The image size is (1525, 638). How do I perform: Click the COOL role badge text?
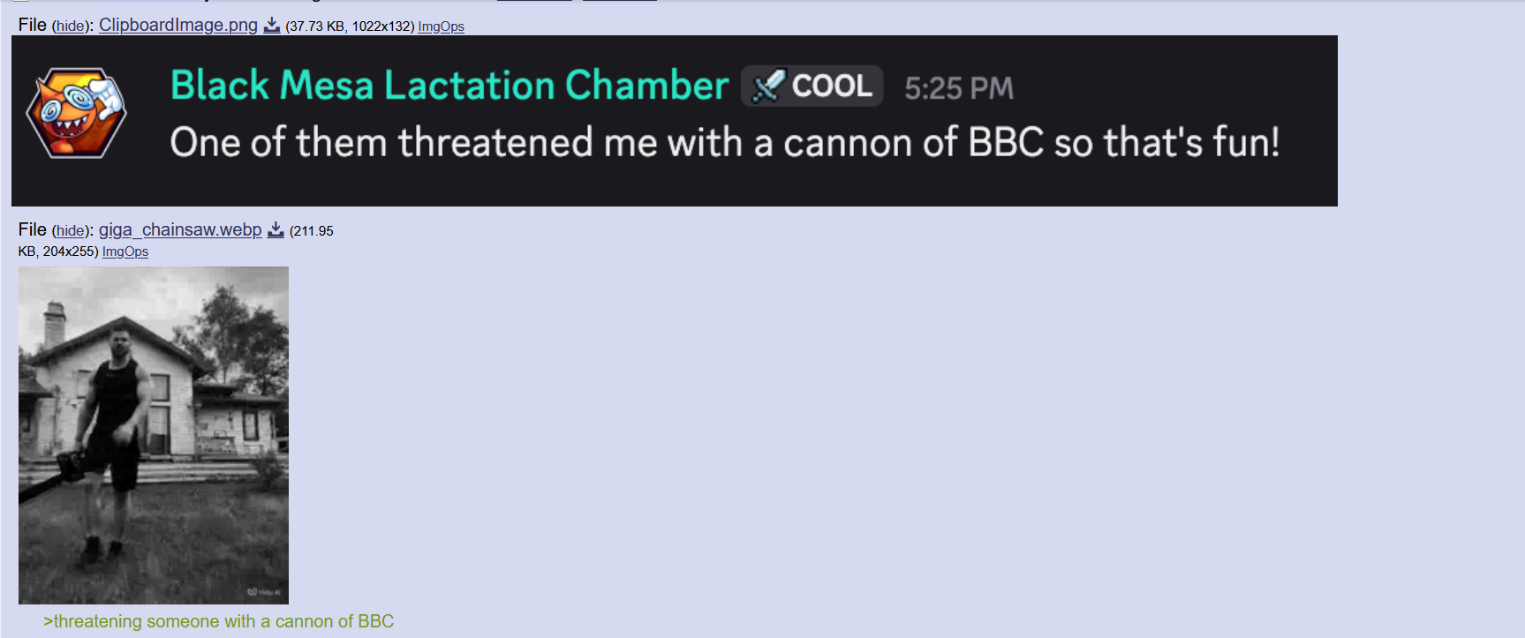click(832, 86)
